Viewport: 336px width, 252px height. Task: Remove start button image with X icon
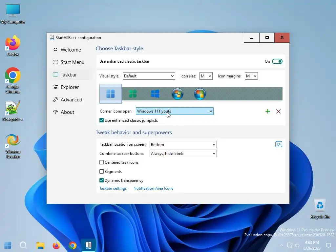278,111
